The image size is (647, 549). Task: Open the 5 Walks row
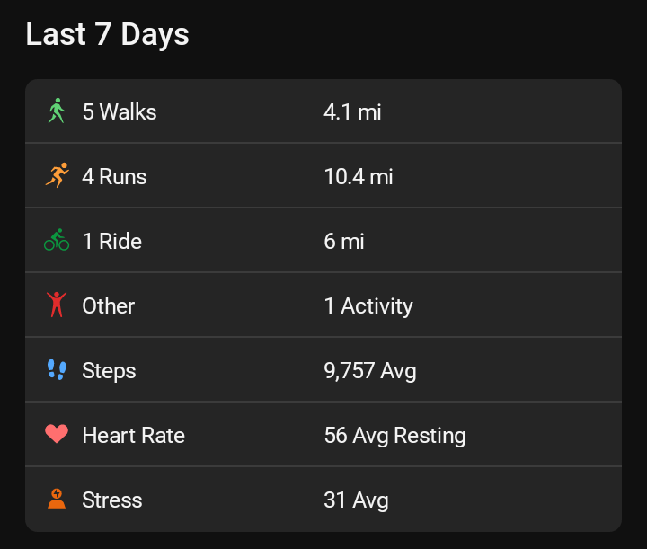[120, 111]
